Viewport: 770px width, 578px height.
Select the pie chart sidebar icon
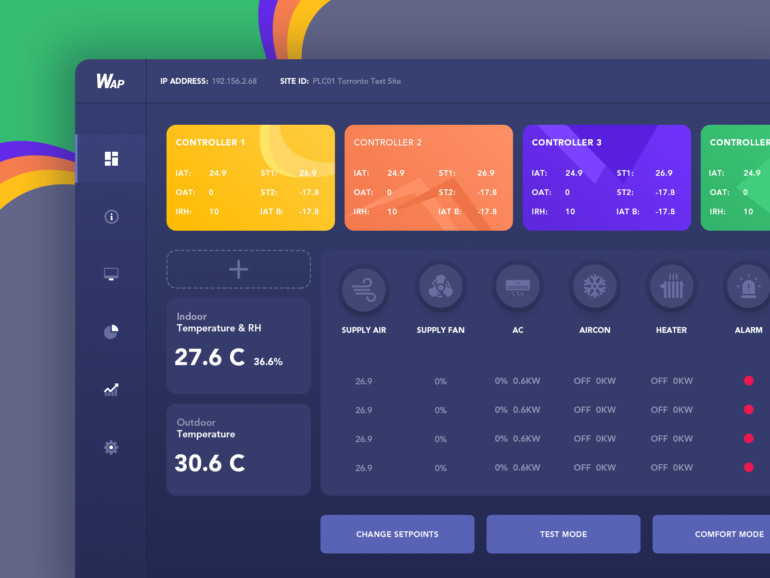[x=111, y=332]
